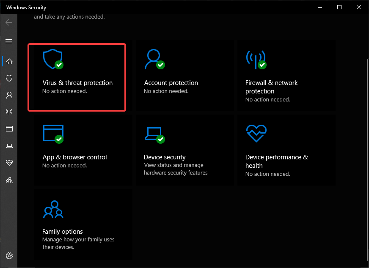Click the heart icon on Device performance tile
Screen dimensions: 369x268
[256, 134]
